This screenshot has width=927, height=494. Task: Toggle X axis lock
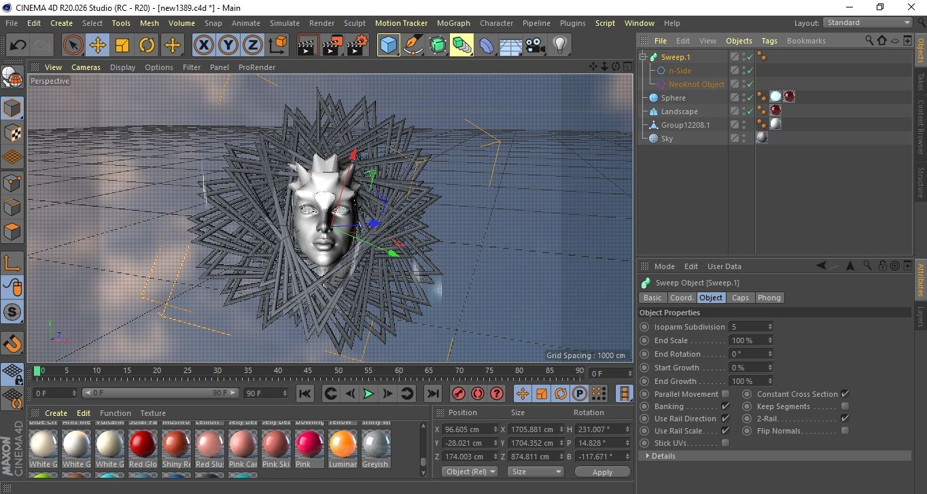[x=203, y=46]
